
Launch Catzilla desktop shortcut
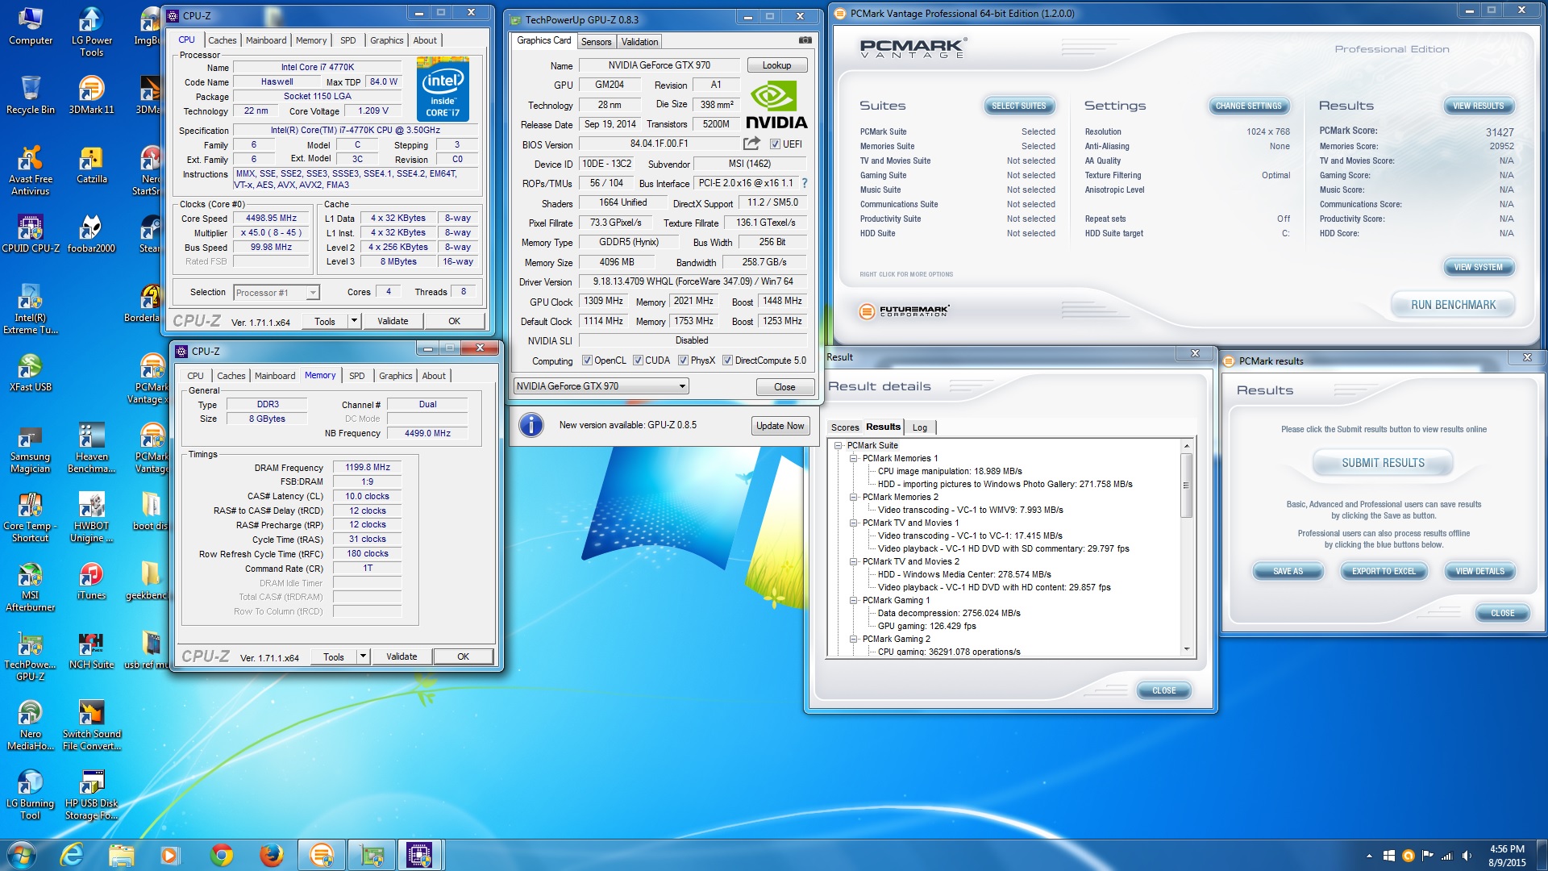pyautogui.click(x=91, y=165)
